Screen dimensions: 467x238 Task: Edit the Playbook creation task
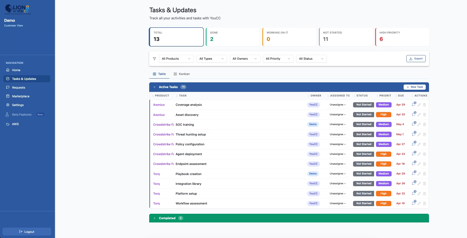419,174
